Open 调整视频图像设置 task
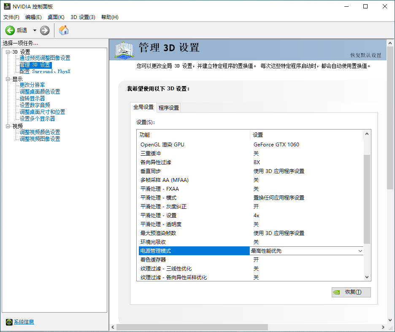This screenshot has width=395, height=332. tap(40, 139)
